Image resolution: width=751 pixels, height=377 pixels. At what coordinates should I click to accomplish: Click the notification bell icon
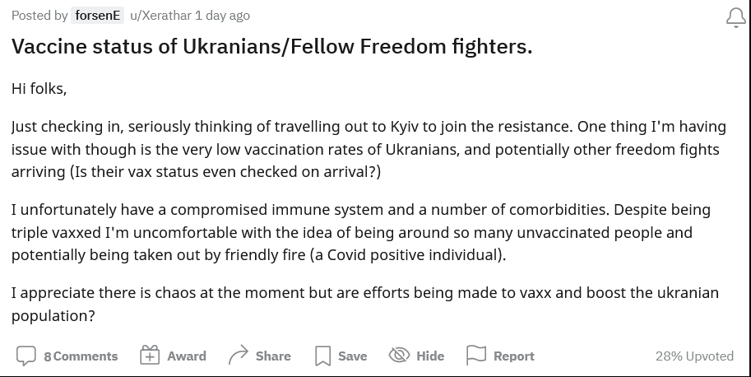pos(735,17)
